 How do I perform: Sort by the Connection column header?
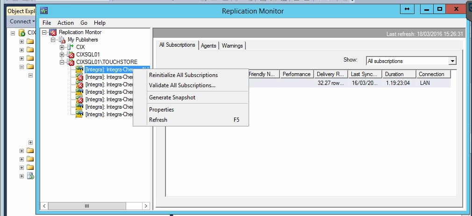point(434,74)
